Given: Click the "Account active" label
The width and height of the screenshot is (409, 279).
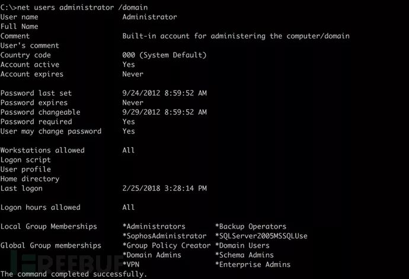Looking at the screenshot, I should point(30,64).
